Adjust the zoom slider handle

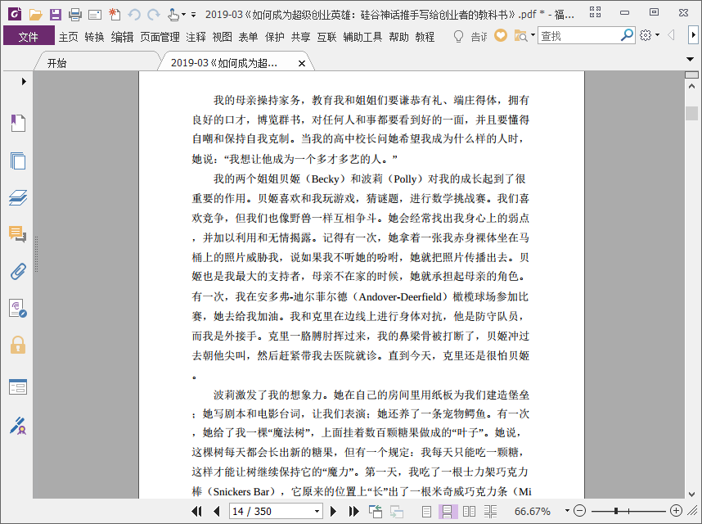[x=616, y=511]
